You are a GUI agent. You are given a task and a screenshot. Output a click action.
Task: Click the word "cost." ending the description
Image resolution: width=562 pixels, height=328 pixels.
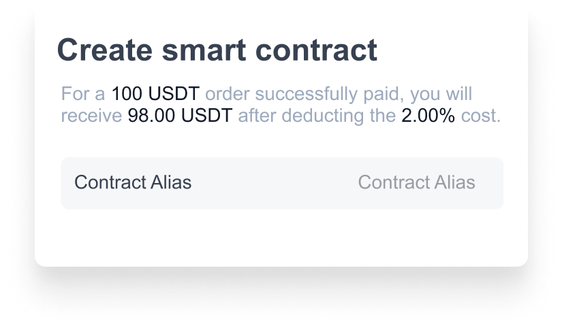(481, 116)
